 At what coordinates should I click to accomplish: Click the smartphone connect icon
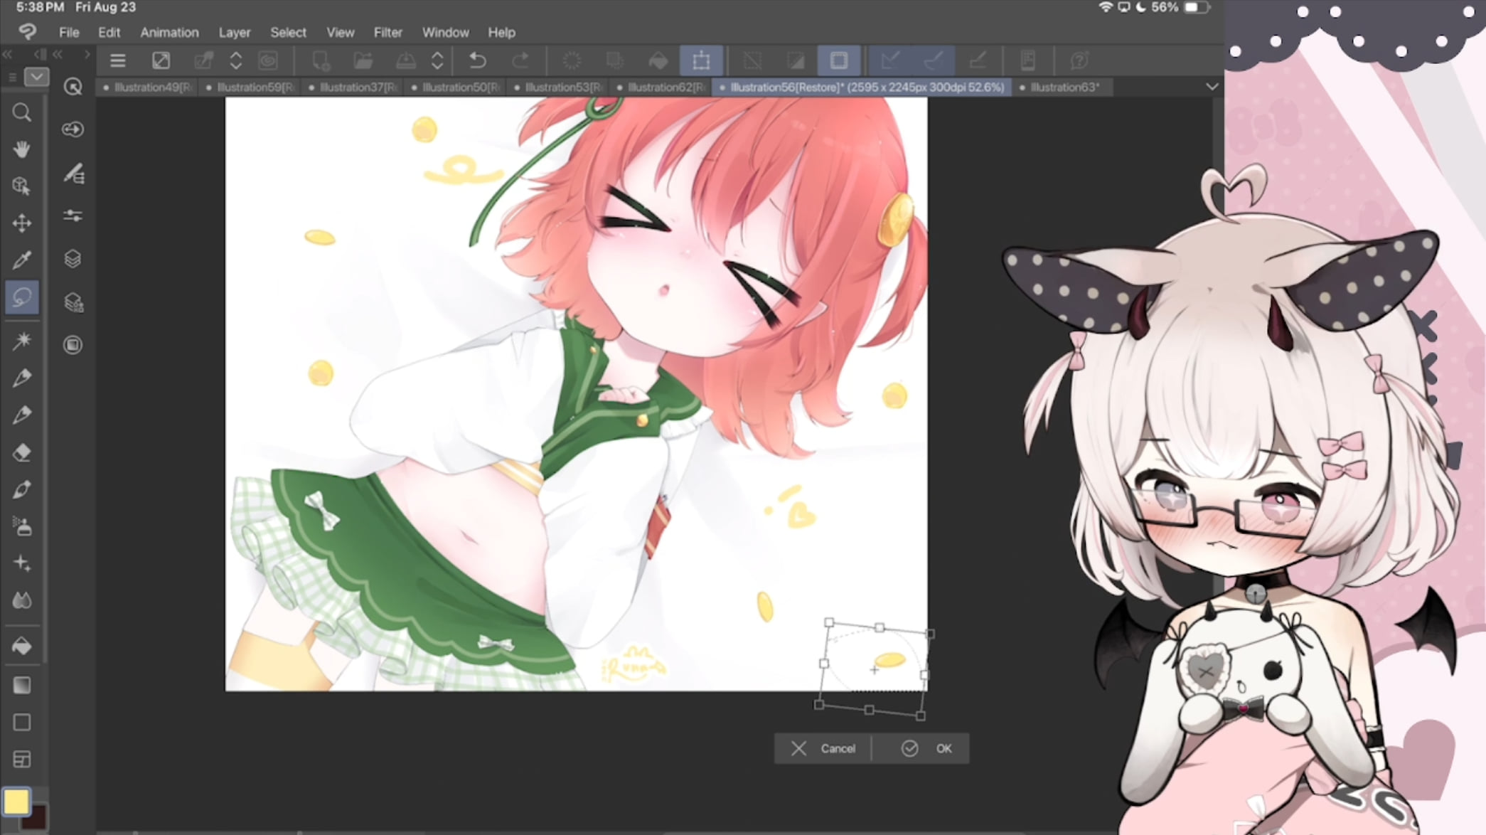1028,60
